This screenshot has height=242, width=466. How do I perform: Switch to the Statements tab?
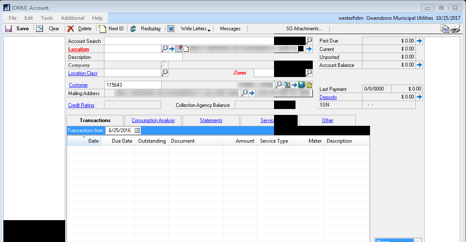point(211,120)
